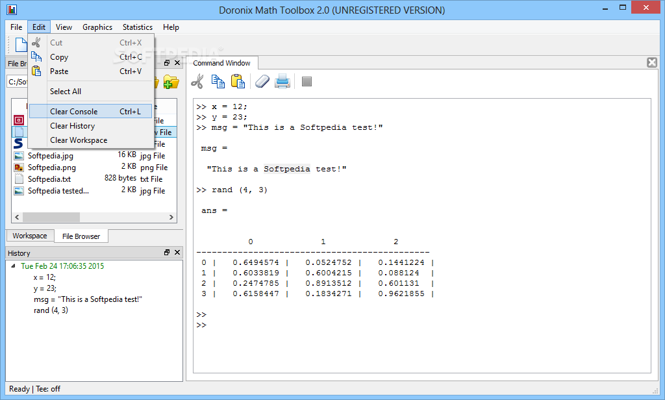Click the path input field
The image size is (665, 400).
click(18, 81)
